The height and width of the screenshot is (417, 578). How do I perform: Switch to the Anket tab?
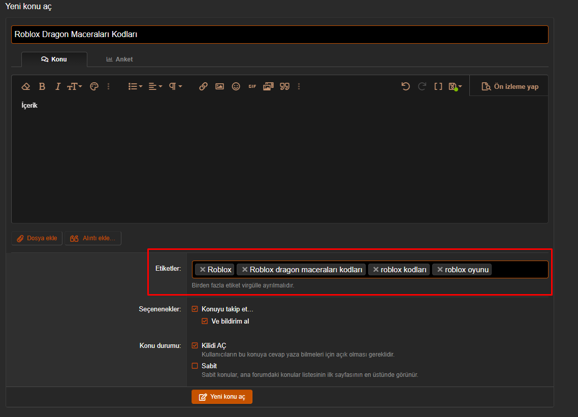pyautogui.click(x=119, y=59)
